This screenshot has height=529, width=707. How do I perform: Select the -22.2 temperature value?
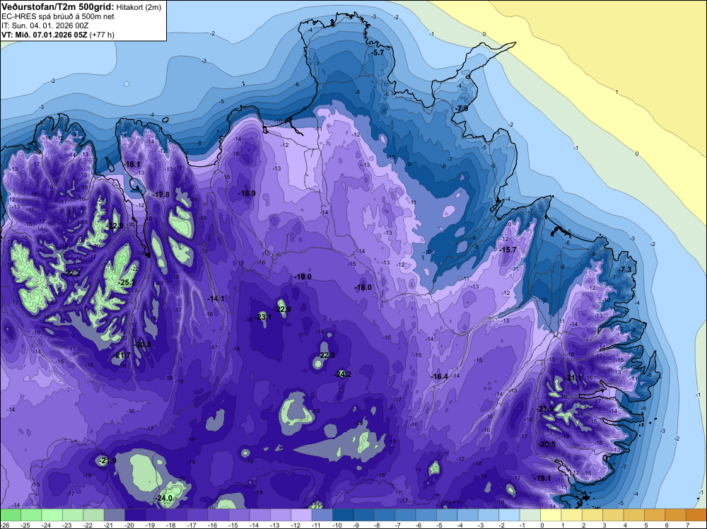[71, 273]
